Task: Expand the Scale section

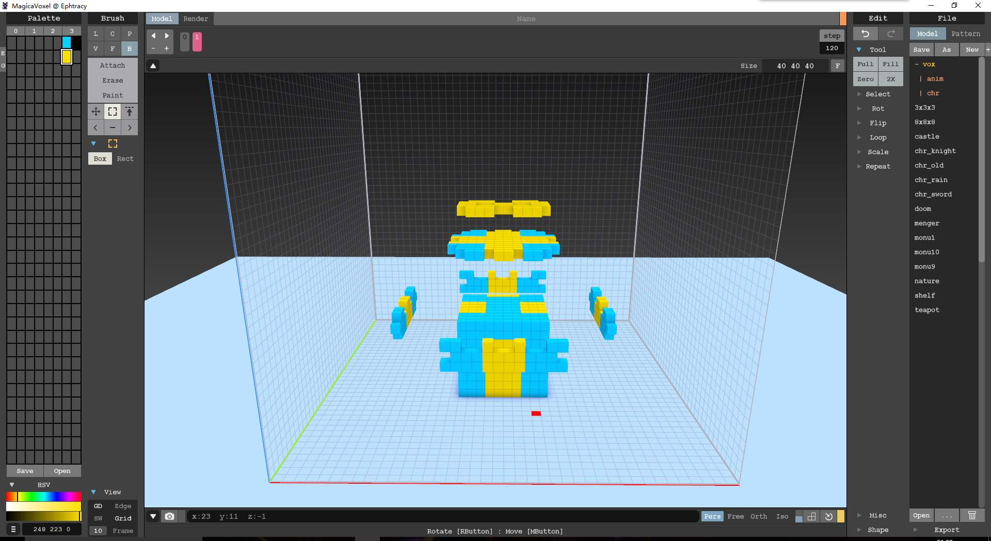Action: pos(859,152)
